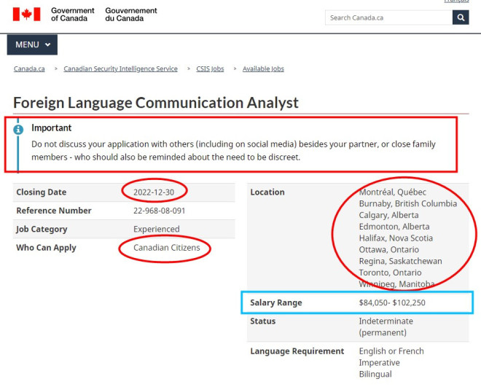The width and height of the screenshot is (481, 387).
Task: Click the chevron arrow beside MENU
Action: coord(47,44)
